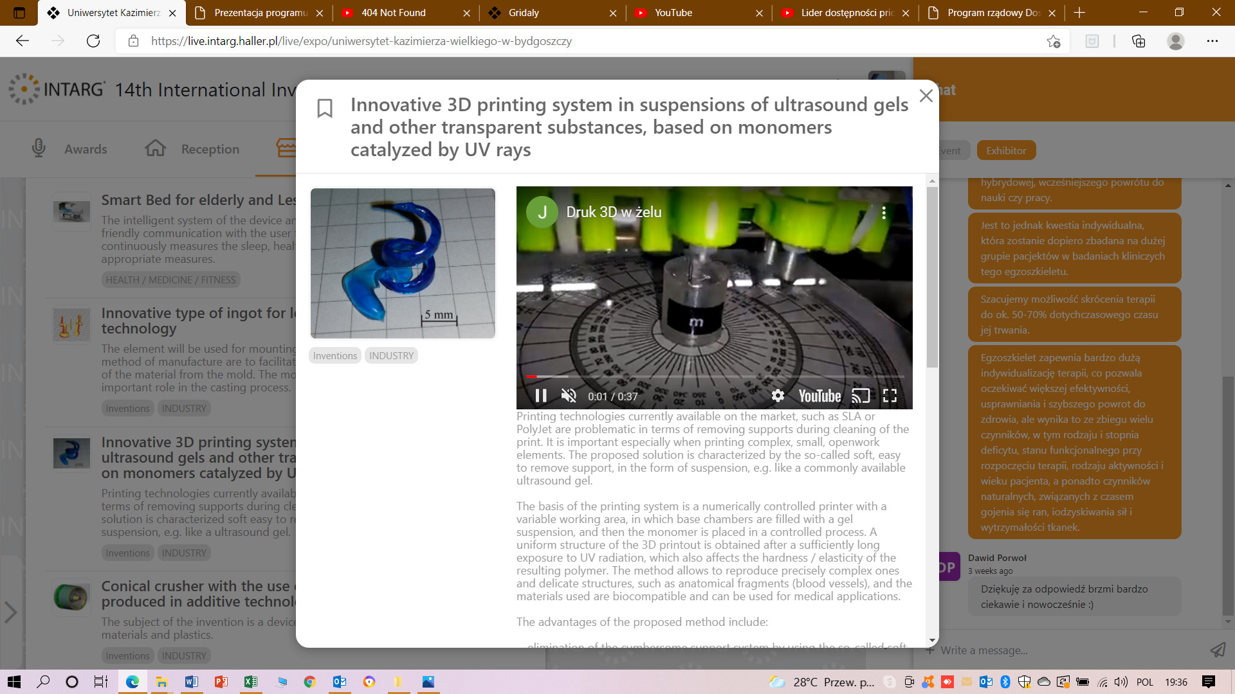Open HEALTH / MEDICINE / FITNESS tag
This screenshot has height=694, width=1235.
[170, 280]
